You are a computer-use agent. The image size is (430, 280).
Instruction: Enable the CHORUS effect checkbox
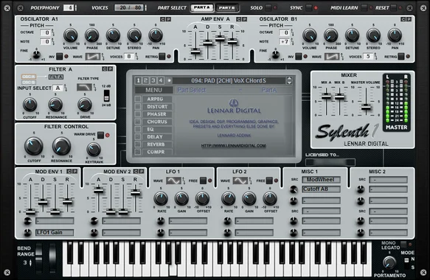click(138, 122)
